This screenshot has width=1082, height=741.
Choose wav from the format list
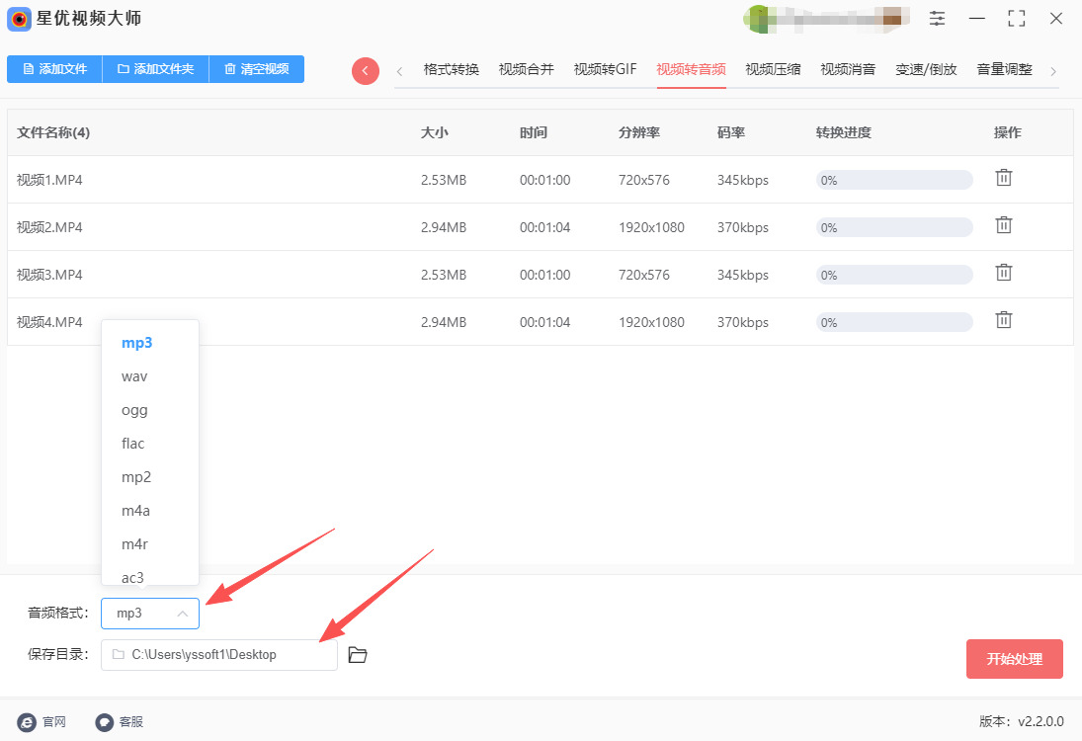(150, 376)
